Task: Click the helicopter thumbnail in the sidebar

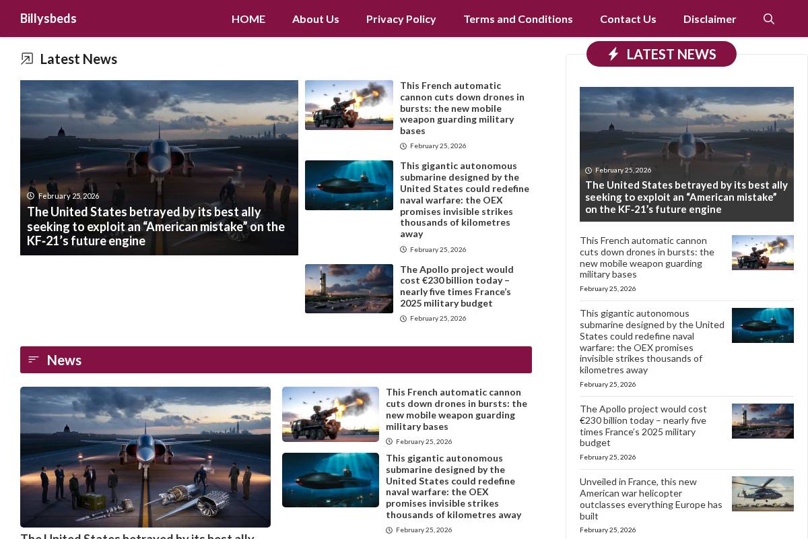Action: click(x=763, y=494)
